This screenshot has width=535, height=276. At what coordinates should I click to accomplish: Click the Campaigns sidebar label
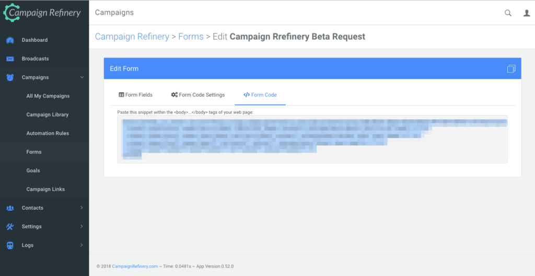coord(35,77)
